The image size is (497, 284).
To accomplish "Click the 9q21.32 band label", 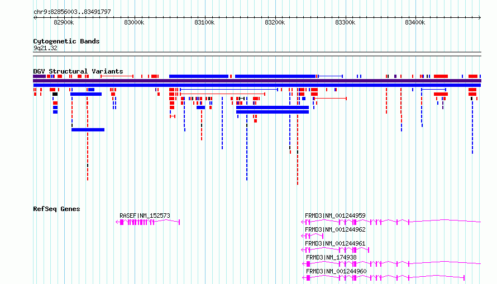I will point(45,48).
